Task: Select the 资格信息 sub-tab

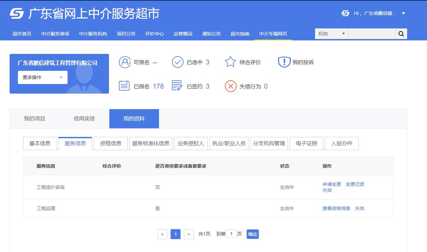Action: point(111,143)
